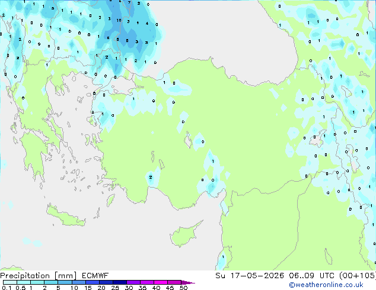Click the legend label '25'
Viewport: 376px width, 290px height.
click(x=115, y=288)
